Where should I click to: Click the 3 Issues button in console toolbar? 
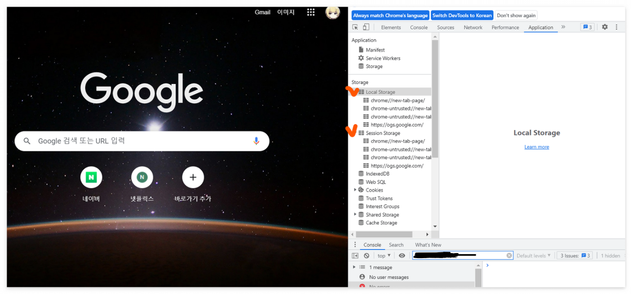coord(575,255)
